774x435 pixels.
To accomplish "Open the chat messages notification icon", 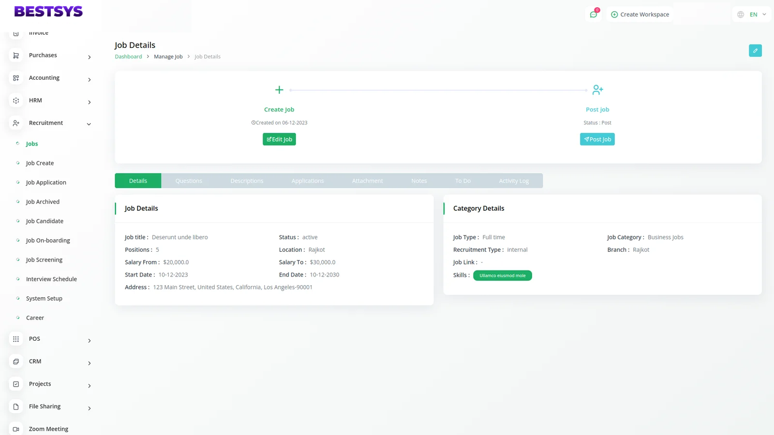I will [x=593, y=14].
